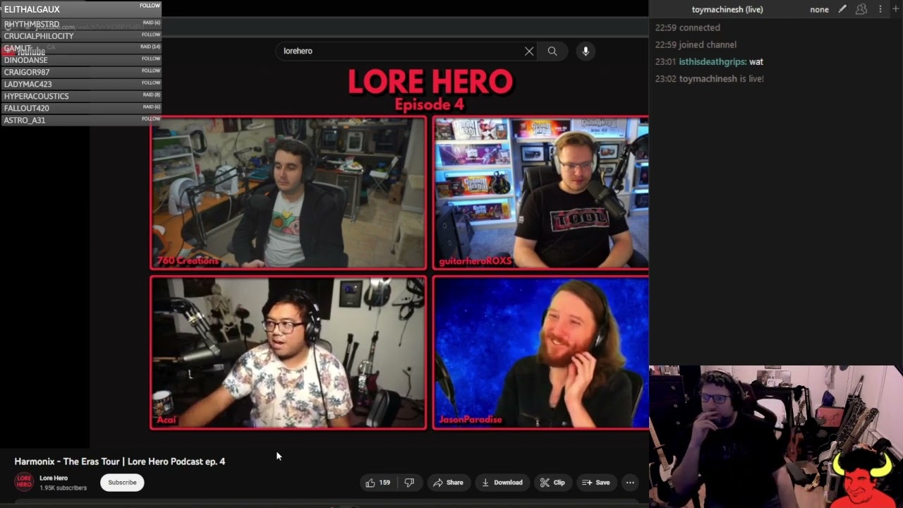Click the JasonParadise video panel
Viewport: 903px width, 508px height.
tap(541, 352)
